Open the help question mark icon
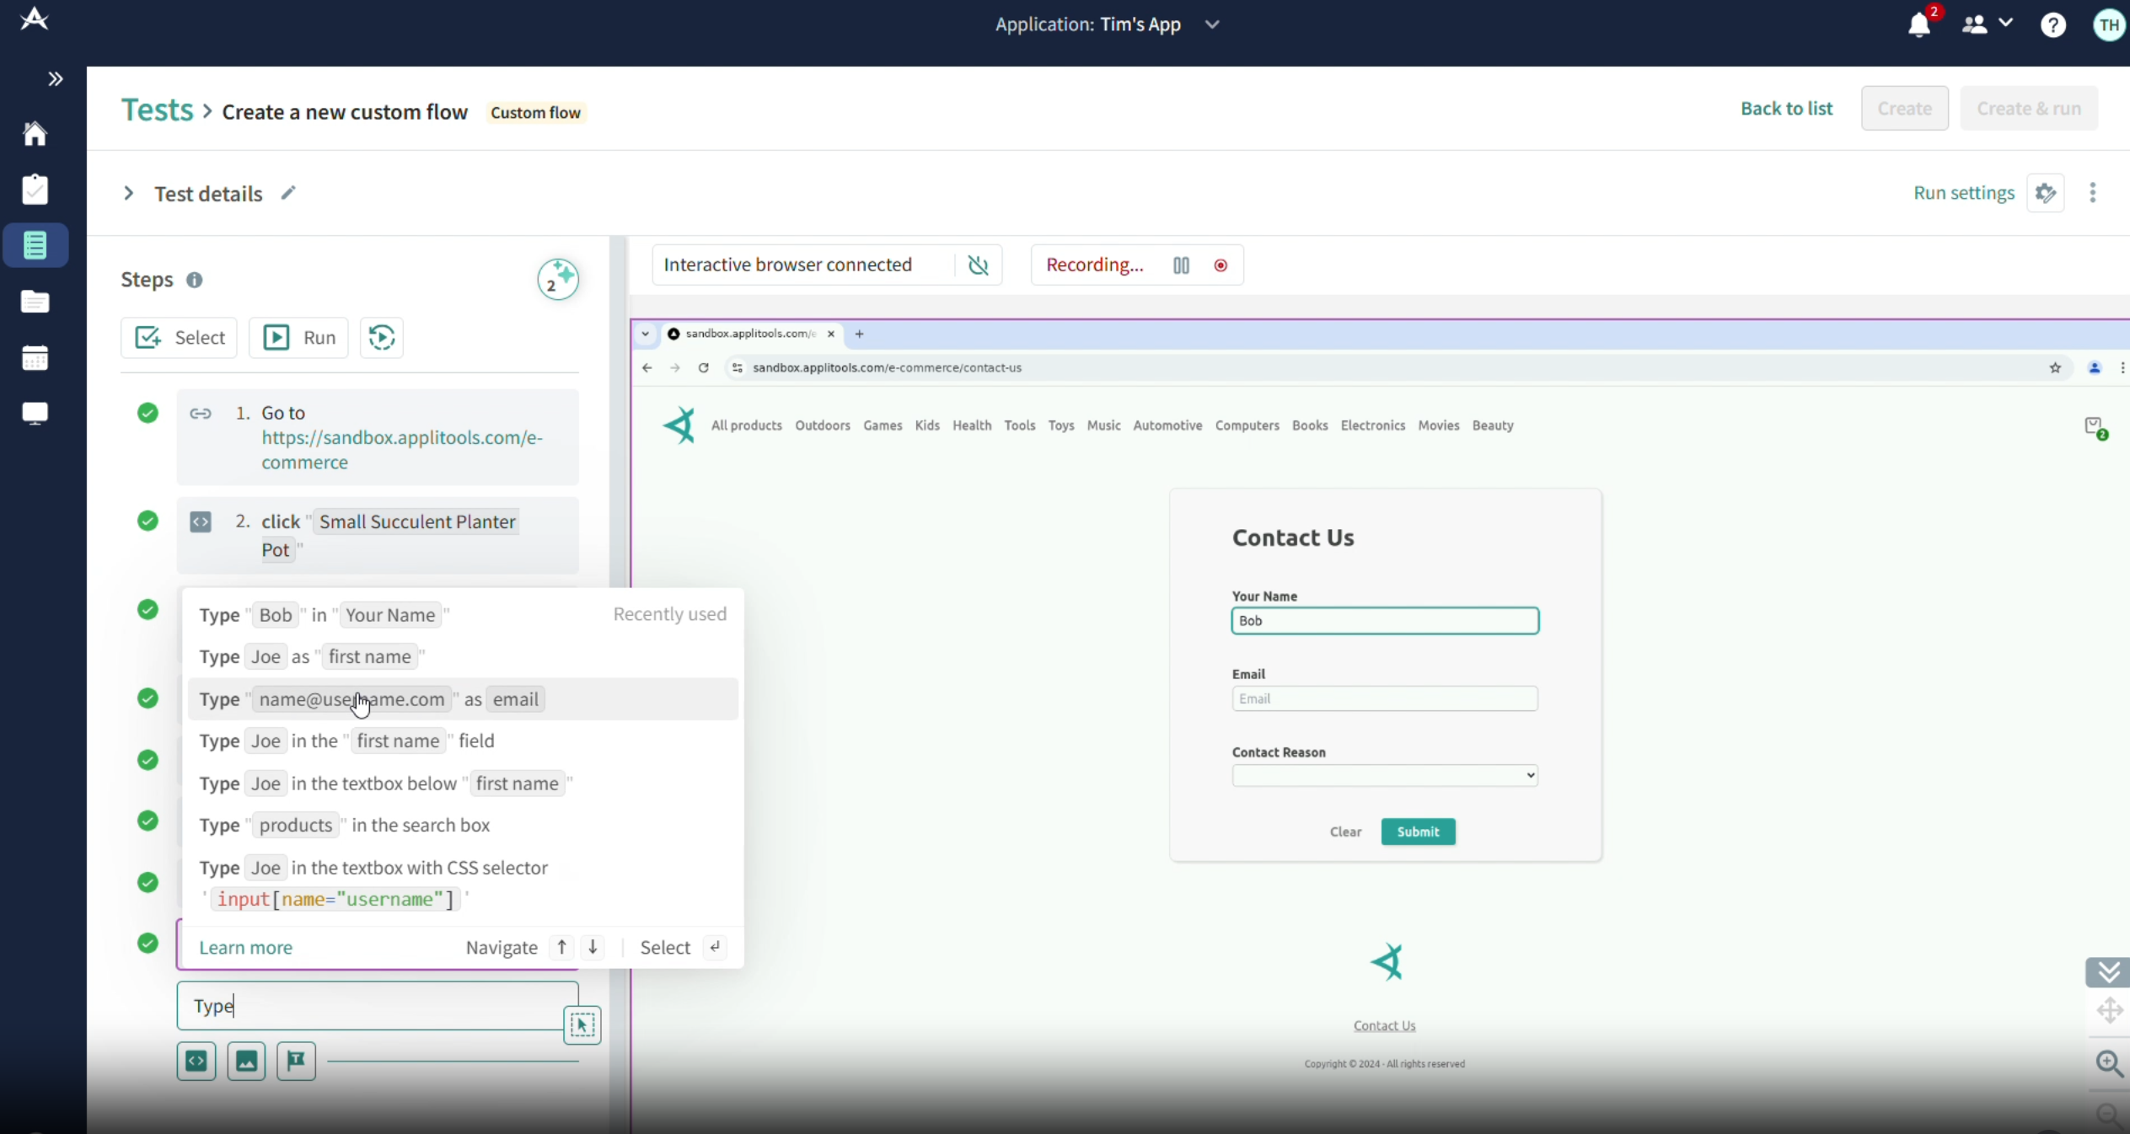This screenshot has height=1134, width=2130. 2052,25
